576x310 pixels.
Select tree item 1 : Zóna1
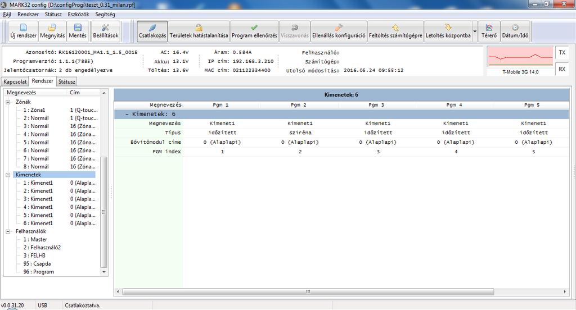click(x=34, y=110)
